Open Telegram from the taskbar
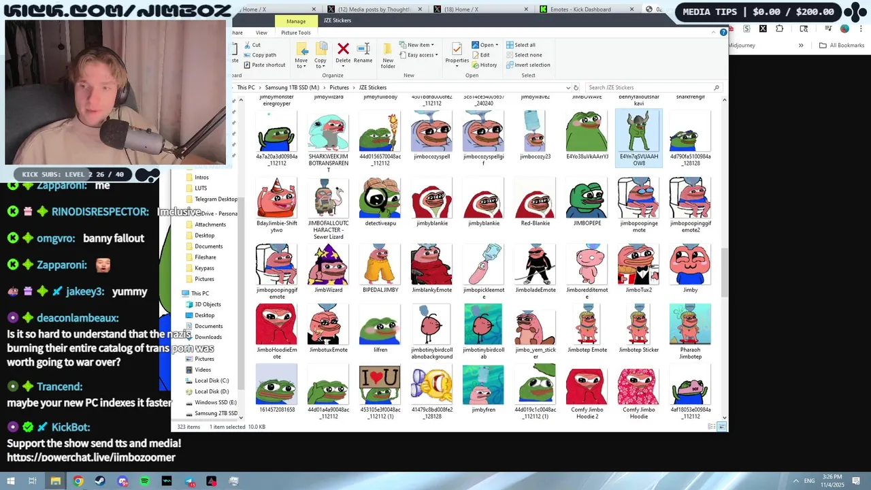The width and height of the screenshot is (871, 490). click(x=189, y=481)
